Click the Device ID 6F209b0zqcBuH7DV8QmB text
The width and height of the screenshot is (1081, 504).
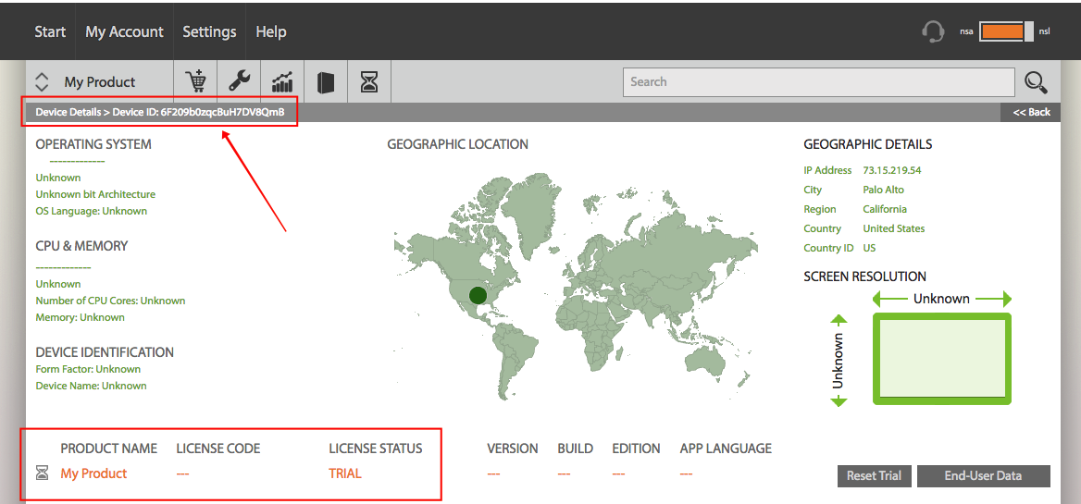(x=199, y=112)
